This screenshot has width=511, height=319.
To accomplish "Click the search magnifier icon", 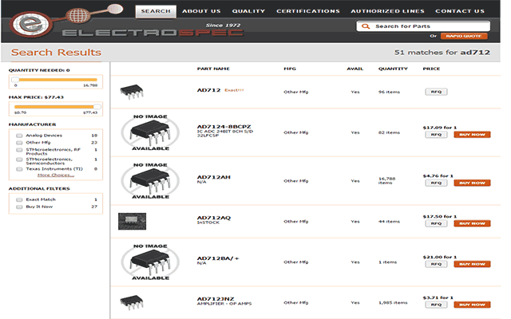I will [x=366, y=26].
